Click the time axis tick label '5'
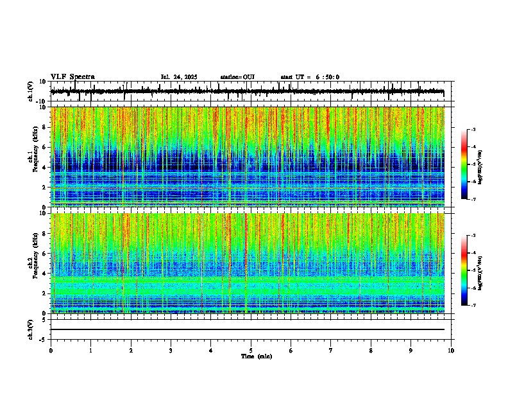Screen dimensions: 508x393 251,351
